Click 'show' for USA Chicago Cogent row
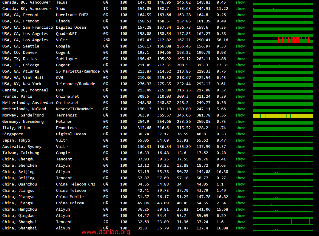This screenshot has width=319, height=236. [240, 65]
